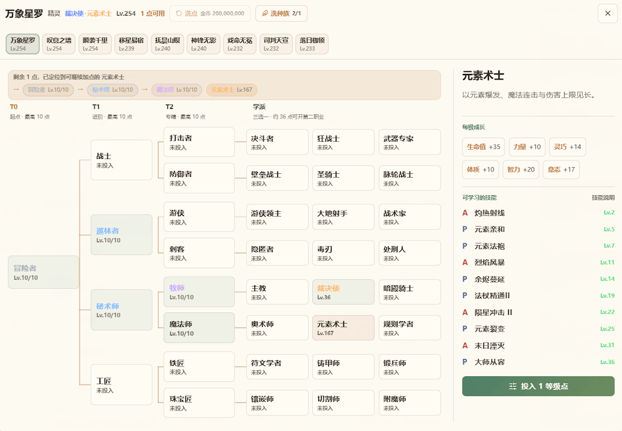Image resolution: width=622 pixels, height=431 pixels.
Task: Choose the 暗殿骑士 school node
Action: click(410, 292)
